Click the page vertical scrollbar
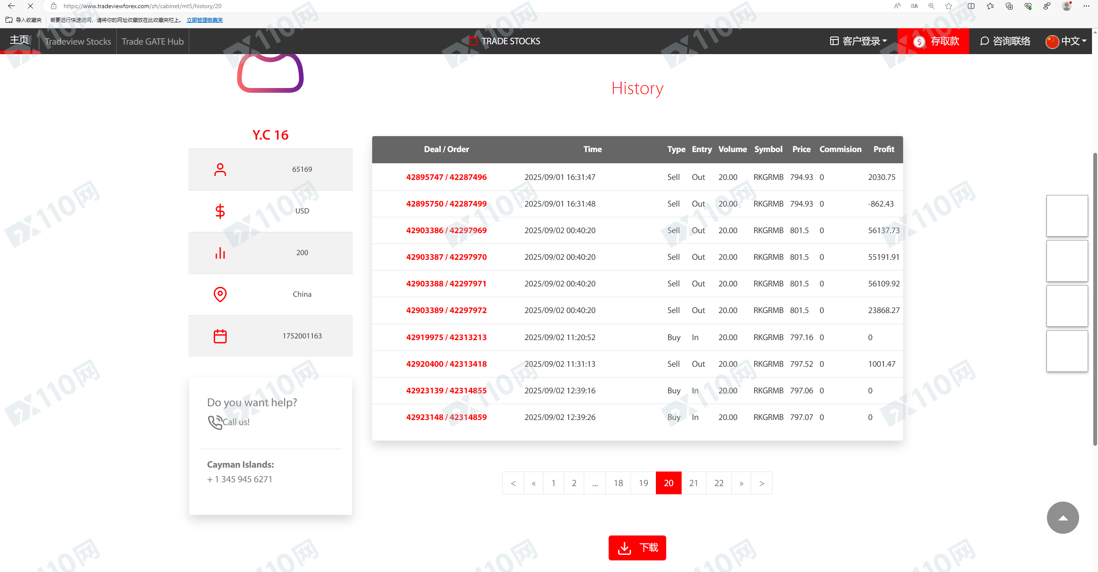Screen dimensions: 1098x572 coord(1095,299)
